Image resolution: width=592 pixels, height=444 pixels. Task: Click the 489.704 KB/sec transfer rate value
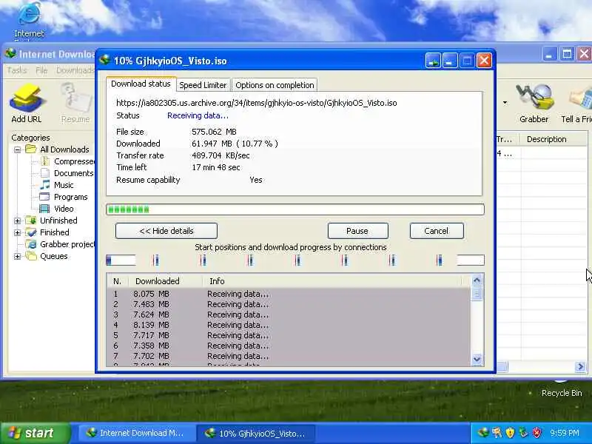pos(221,155)
